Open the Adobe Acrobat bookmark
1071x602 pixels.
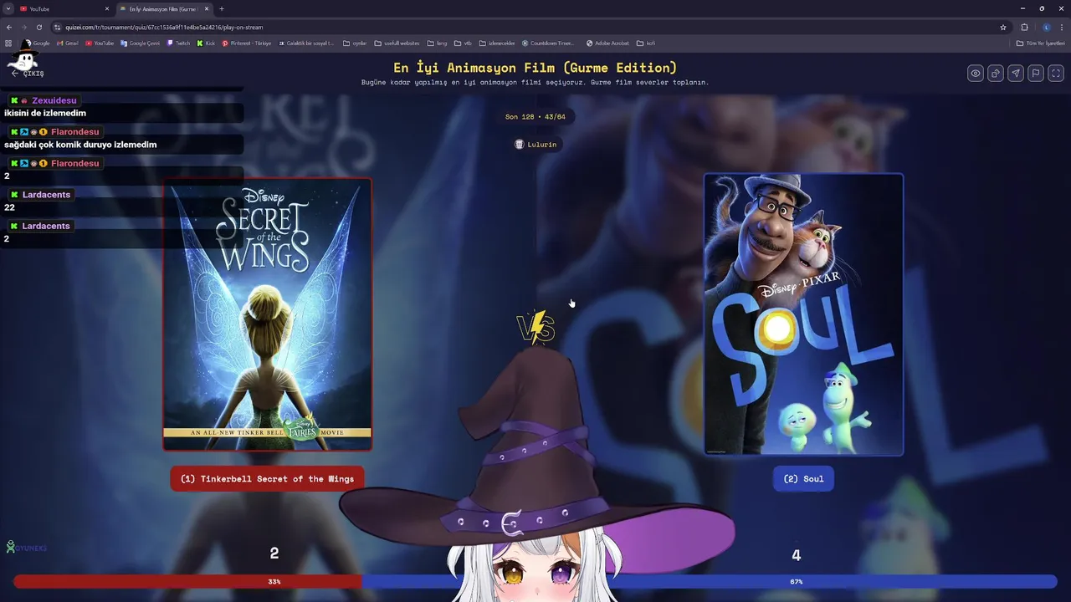click(607, 43)
